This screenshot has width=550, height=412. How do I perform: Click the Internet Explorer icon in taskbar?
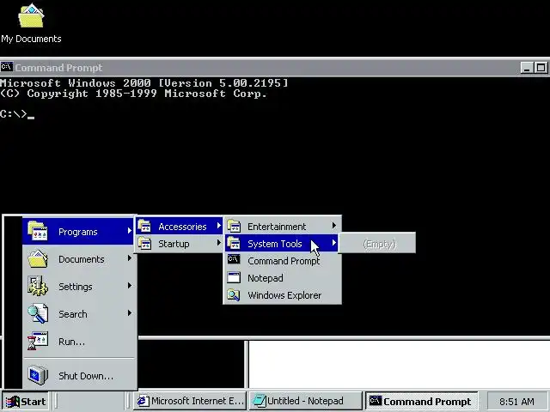click(x=144, y=401)
